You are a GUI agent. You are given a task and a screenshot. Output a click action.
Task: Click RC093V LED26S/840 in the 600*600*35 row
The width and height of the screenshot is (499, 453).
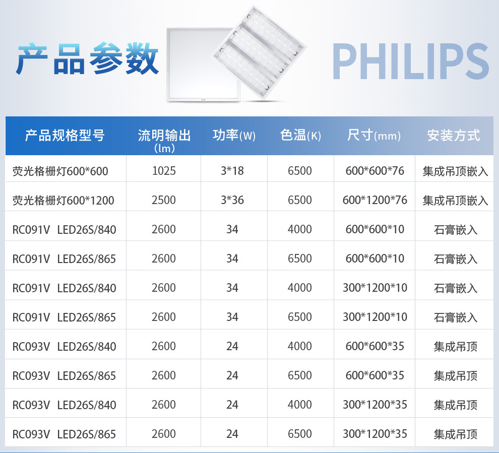64,347
